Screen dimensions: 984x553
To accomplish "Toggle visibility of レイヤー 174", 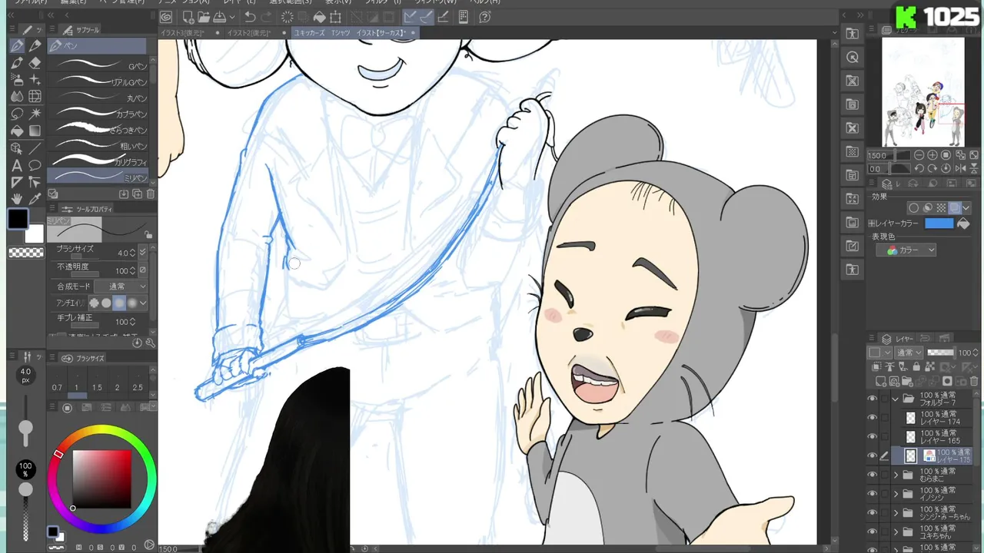I will click(x=872, y=418).
